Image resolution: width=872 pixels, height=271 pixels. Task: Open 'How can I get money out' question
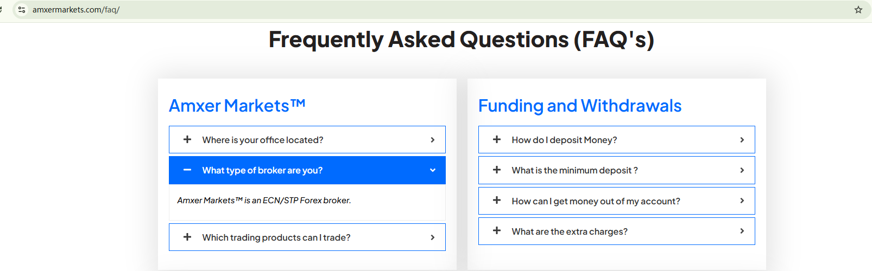(596, 201)
